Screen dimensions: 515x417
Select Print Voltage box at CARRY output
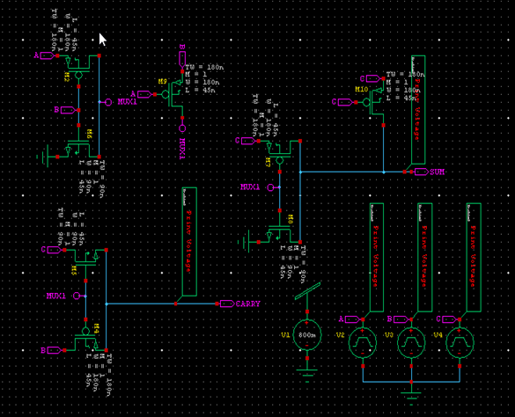coord(189,242)
